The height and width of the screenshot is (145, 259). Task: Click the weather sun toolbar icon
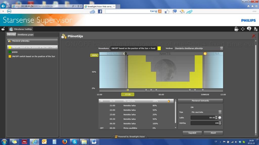click(x=182, y=11)
